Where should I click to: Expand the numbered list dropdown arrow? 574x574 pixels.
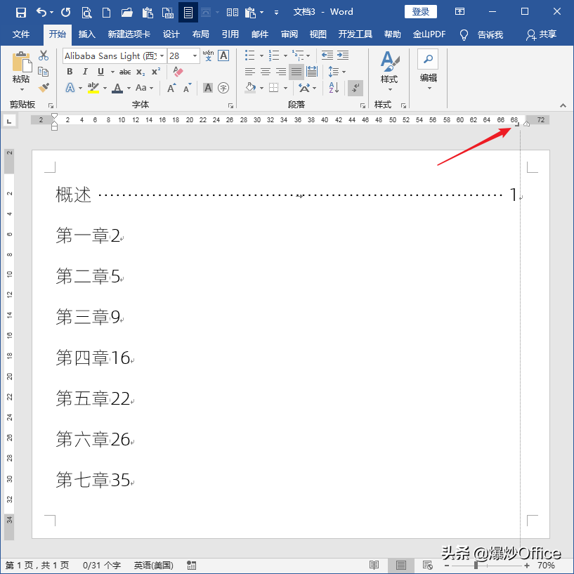tap(285, 56)
